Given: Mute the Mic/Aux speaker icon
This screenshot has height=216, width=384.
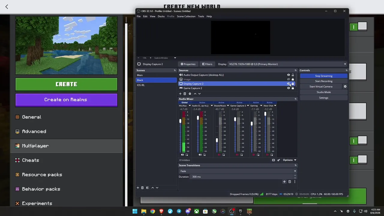Looking at the screenshot, I should [x=182, y=155].
